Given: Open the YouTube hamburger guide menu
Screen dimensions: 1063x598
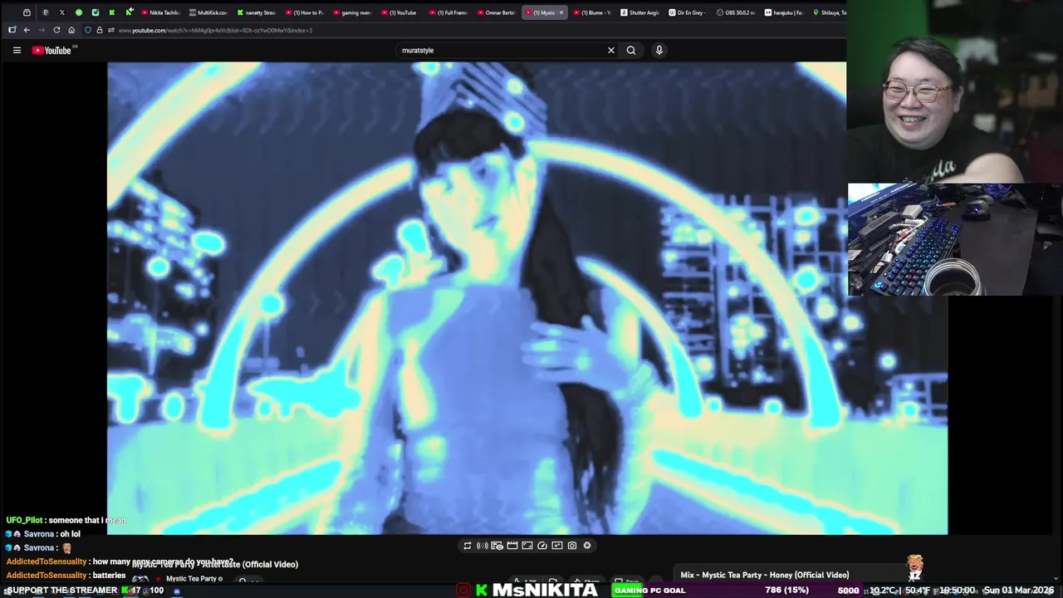Looking at the screenshot, I should (x=17, y=50).
